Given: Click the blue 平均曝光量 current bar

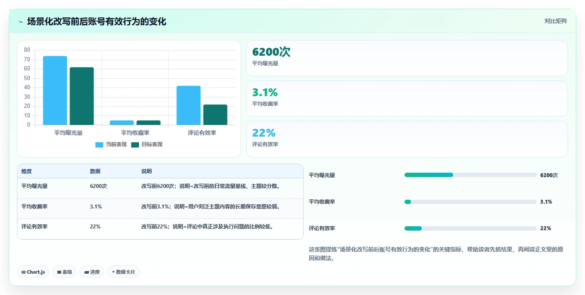Looking at the screenshot, I should (x=55, y=91).
